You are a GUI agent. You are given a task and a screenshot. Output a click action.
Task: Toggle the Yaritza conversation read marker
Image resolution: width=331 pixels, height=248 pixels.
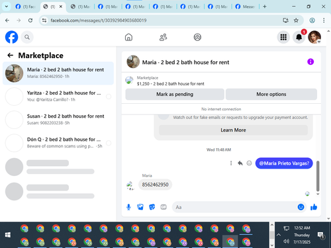point(109,97)
